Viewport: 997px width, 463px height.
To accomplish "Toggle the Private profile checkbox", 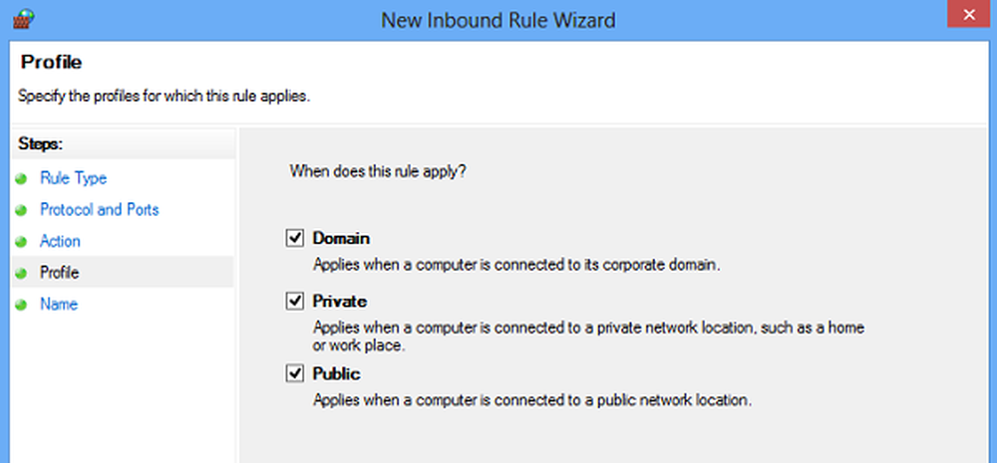I will tap(294, 302).
